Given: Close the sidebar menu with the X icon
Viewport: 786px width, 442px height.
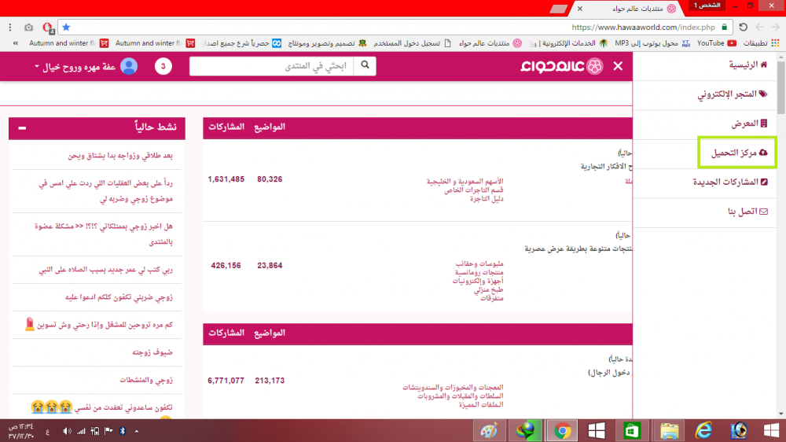Looking at the screenshot, I should pyautogui.click(x=618, y=67).
